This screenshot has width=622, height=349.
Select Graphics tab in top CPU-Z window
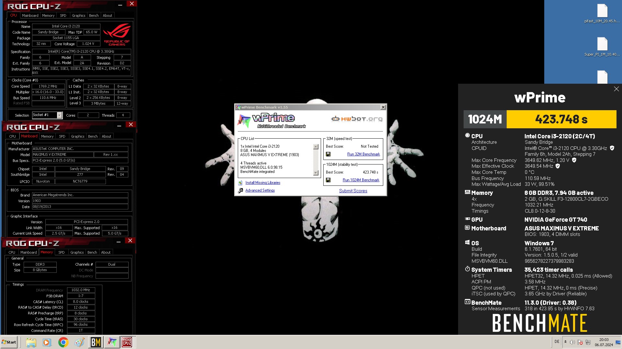79,16
